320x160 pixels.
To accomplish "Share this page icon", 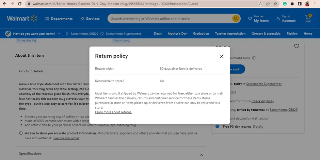I will [268, 4].
